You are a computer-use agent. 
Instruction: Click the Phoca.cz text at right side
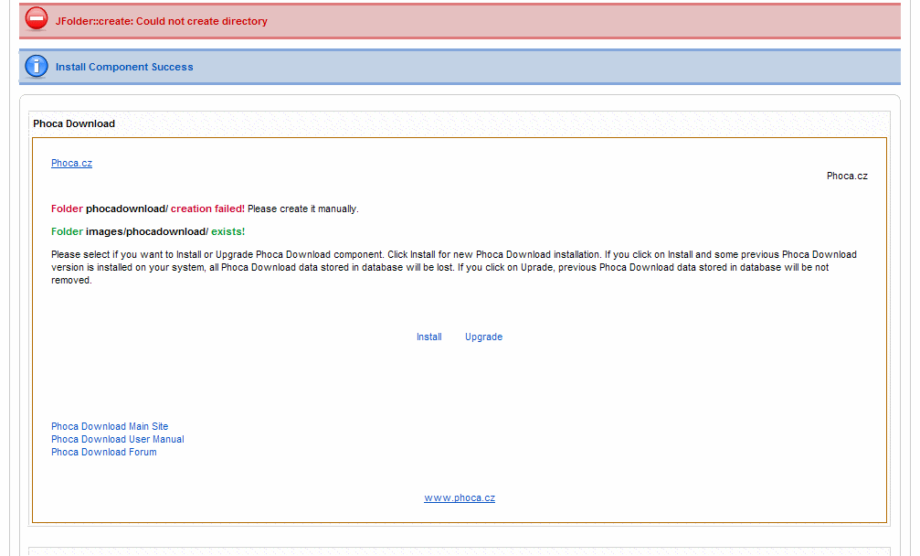(x=847, y=176)
